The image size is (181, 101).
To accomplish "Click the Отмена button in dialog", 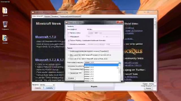I will click(71, 78).
